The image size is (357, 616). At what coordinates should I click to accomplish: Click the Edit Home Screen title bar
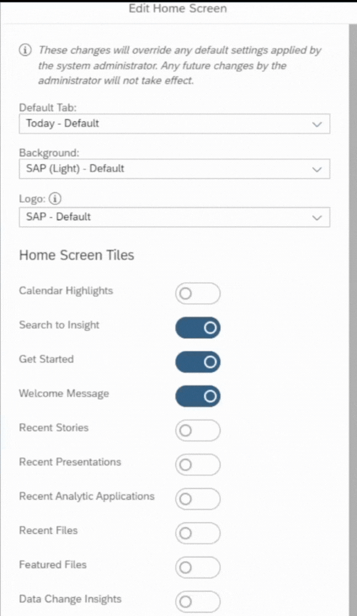(x=177, y=8)
